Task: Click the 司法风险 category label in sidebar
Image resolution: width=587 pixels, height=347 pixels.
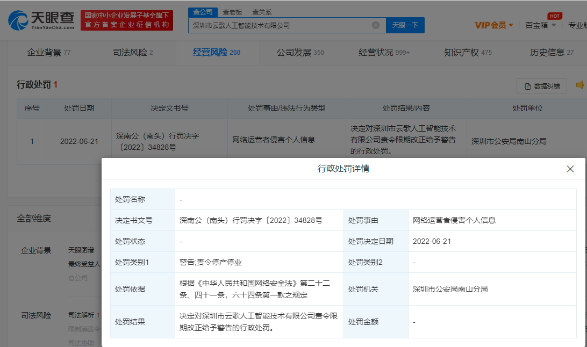Action: [36, 315]
